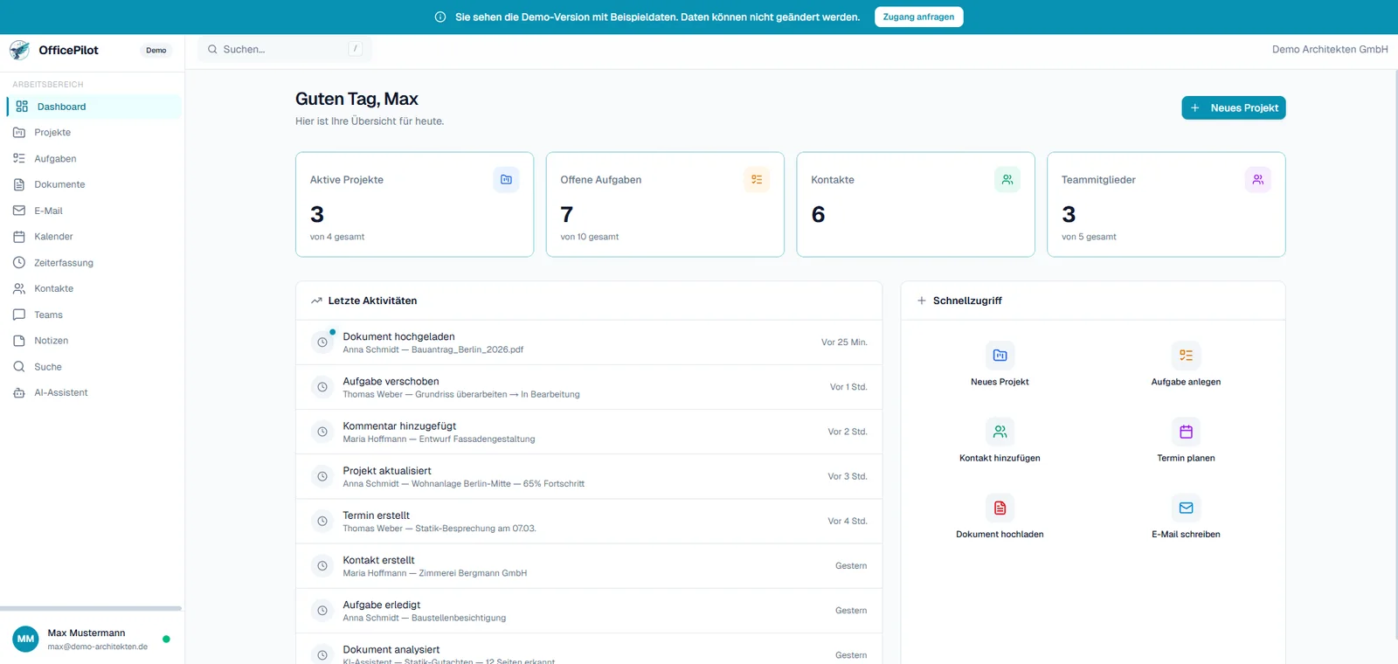Click the Aktive Projekte card folder icon
Image resolution: width=1398 pixels, height=664 pixels.
point(506,179)
